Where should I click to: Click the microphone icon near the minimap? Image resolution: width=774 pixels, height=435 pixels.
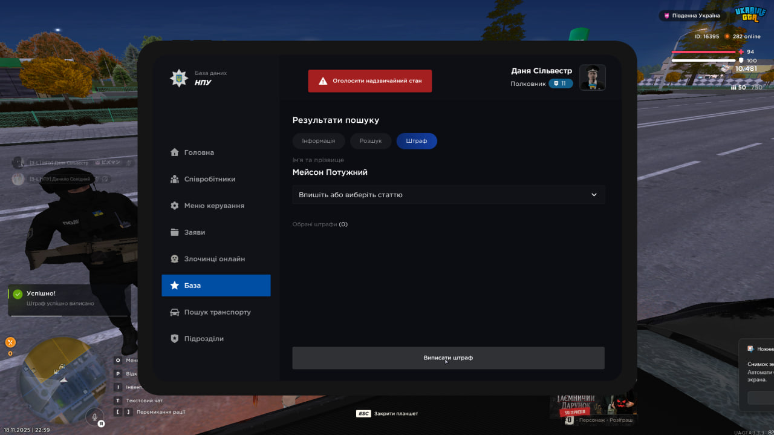tap(94, 416)
